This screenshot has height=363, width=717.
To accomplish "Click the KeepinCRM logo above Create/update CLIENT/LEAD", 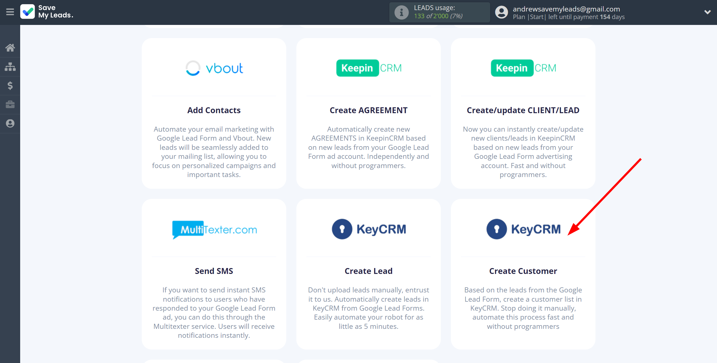I will (x=523, y=68).
